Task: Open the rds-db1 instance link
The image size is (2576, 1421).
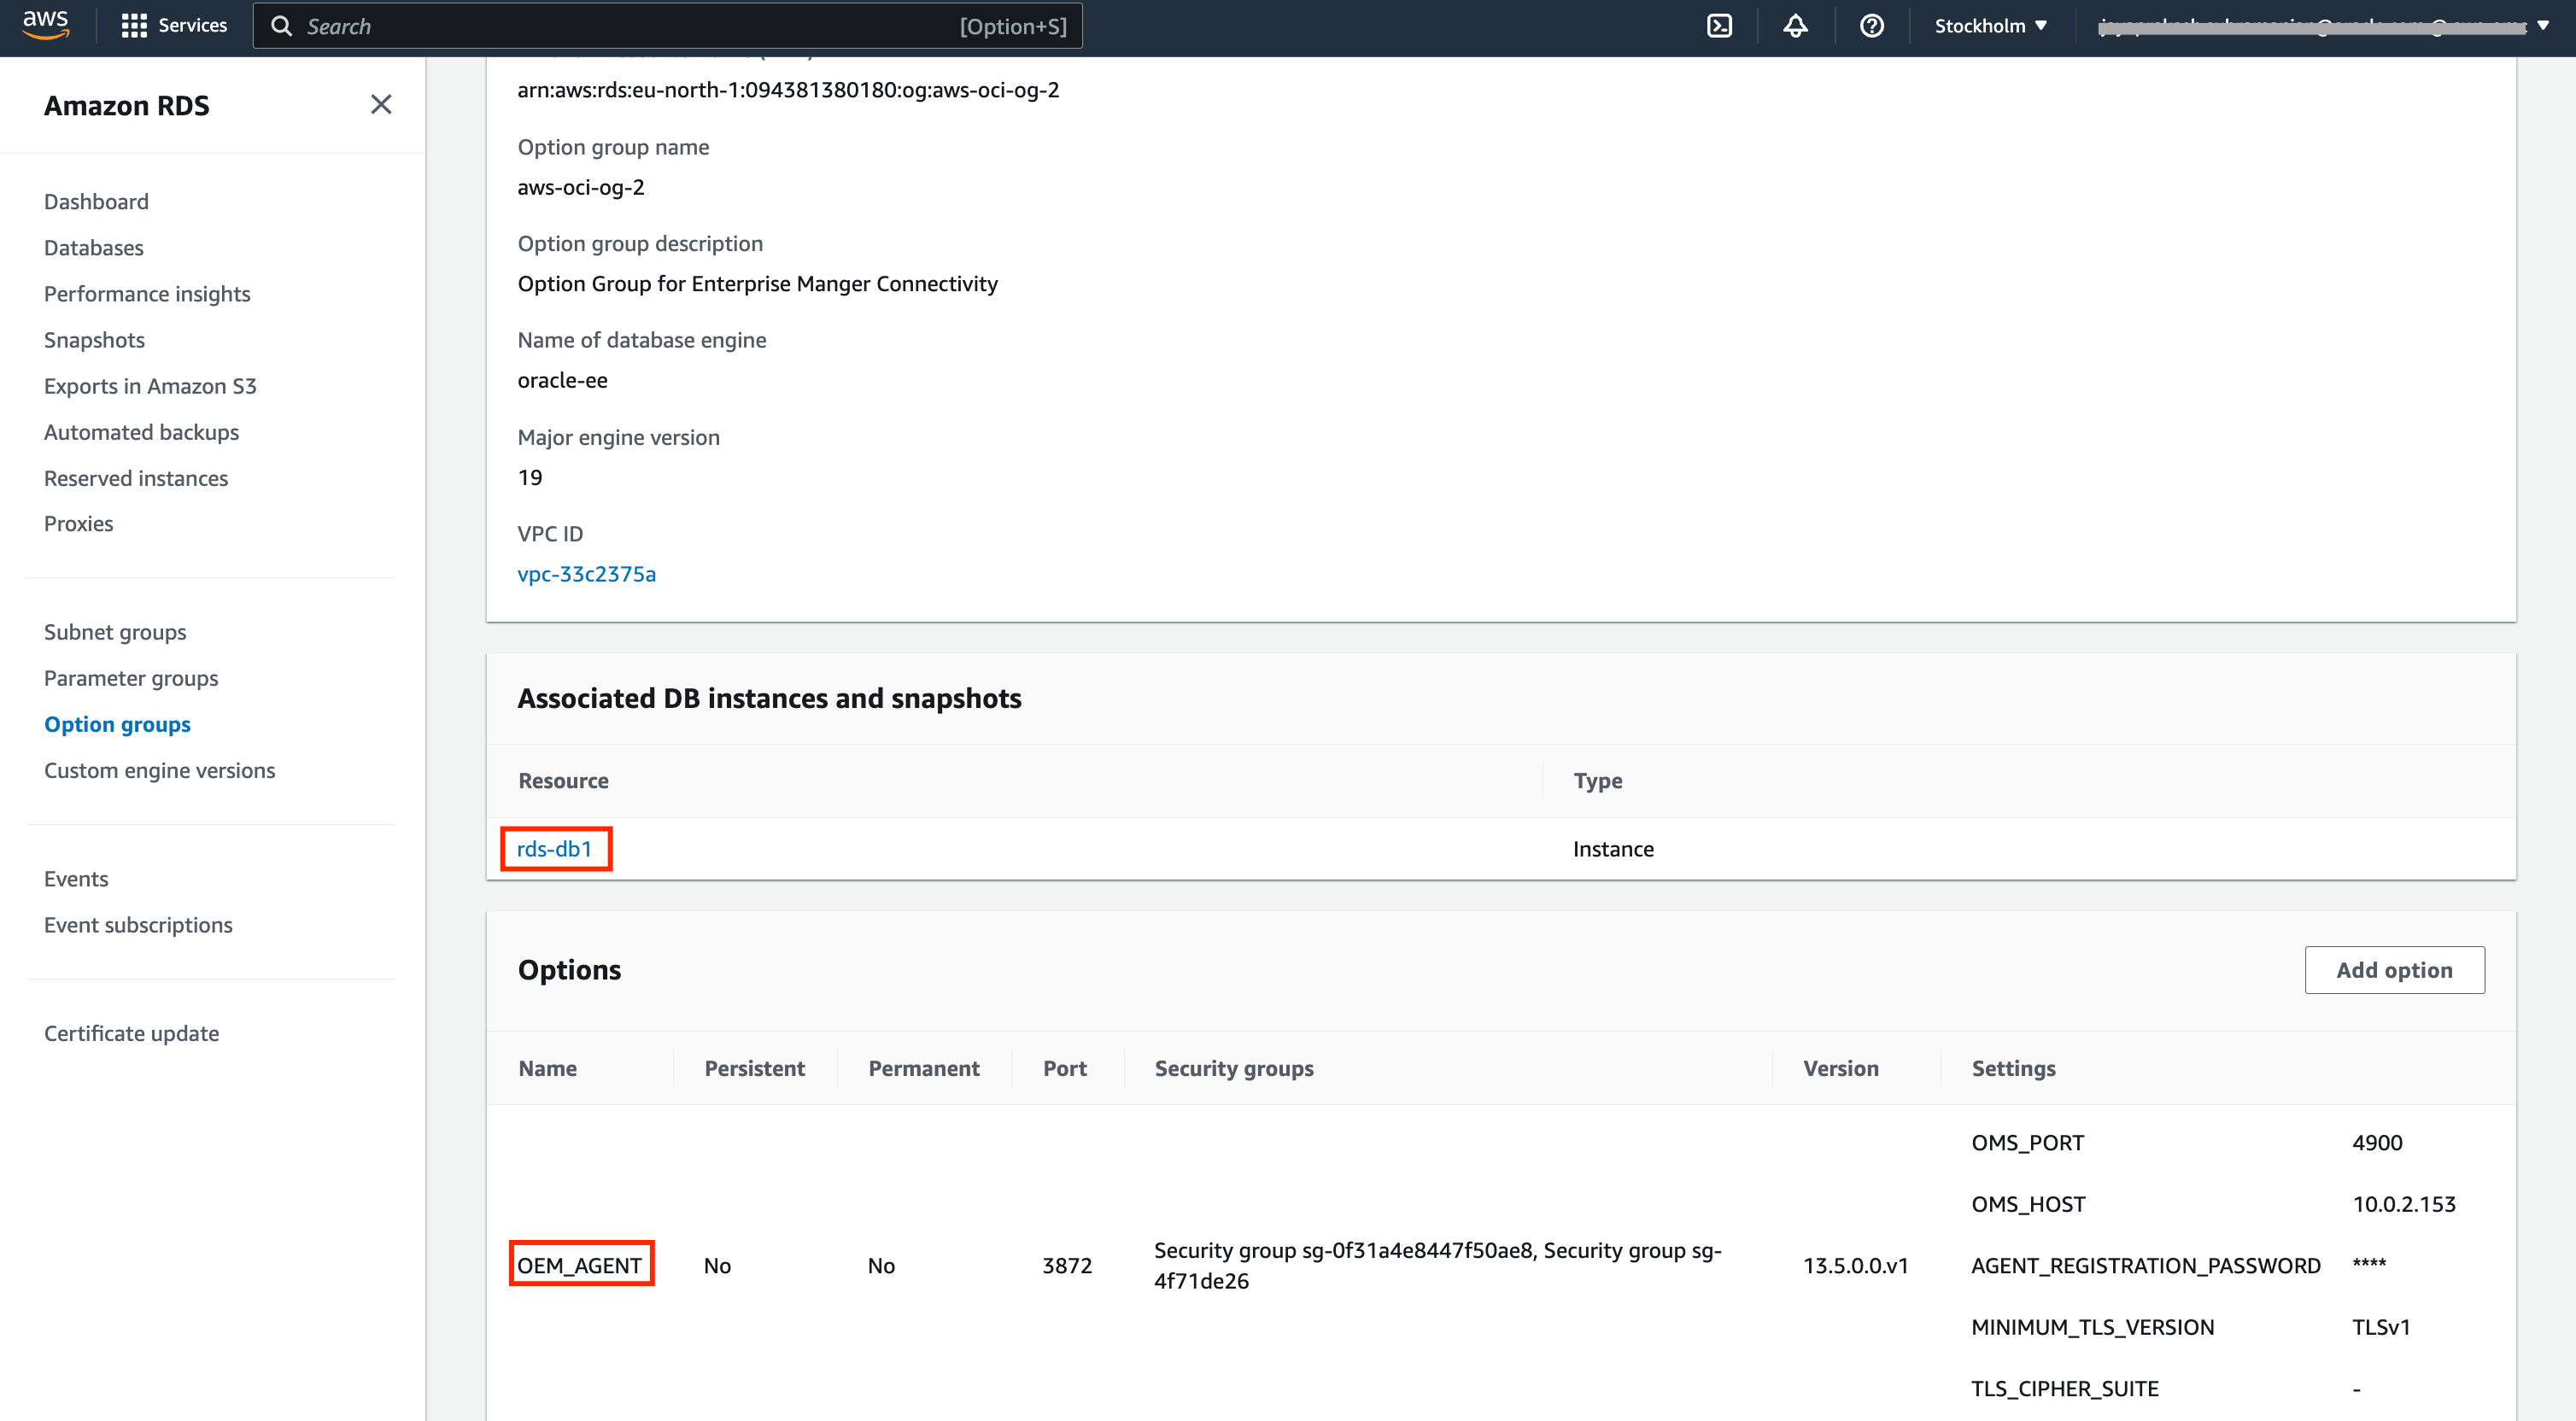Action: pos(554,849)
